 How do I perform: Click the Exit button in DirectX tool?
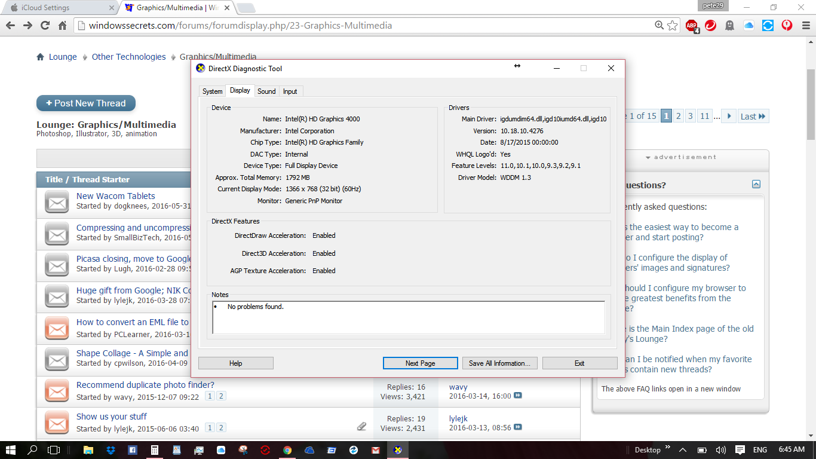pyautogui.click(x=579, y=363)
